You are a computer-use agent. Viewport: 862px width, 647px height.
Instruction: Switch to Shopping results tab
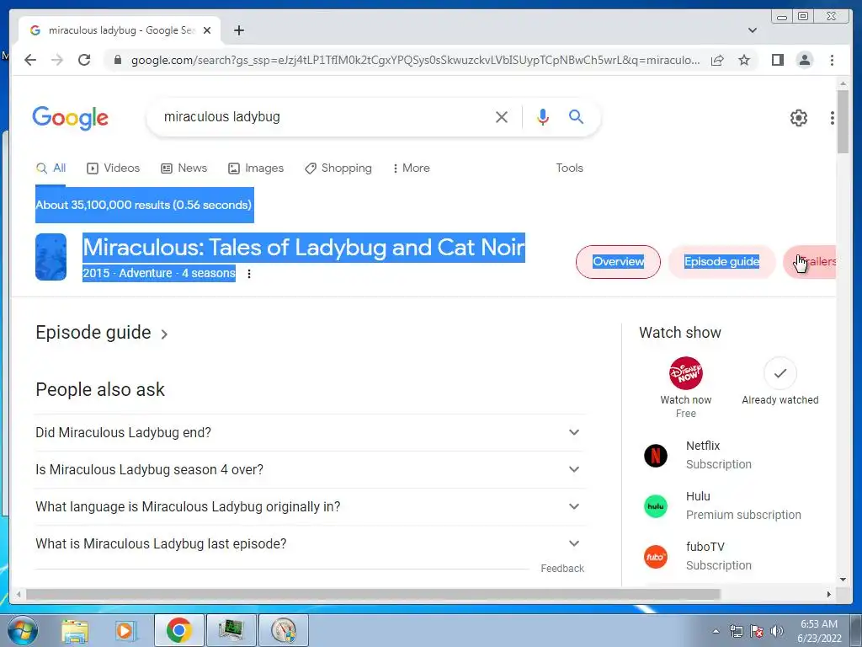click(x=338, y=168)
